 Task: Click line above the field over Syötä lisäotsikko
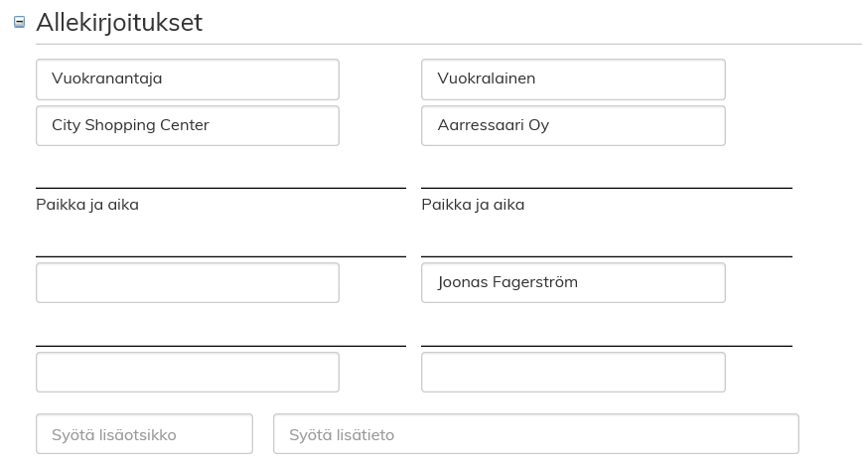(x=220, y=346)
